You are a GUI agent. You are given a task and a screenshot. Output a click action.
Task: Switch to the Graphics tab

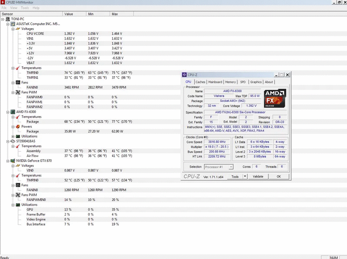tap(256, 82)
